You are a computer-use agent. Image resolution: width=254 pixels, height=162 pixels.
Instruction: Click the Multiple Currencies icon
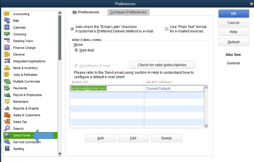tap(7, 81)
